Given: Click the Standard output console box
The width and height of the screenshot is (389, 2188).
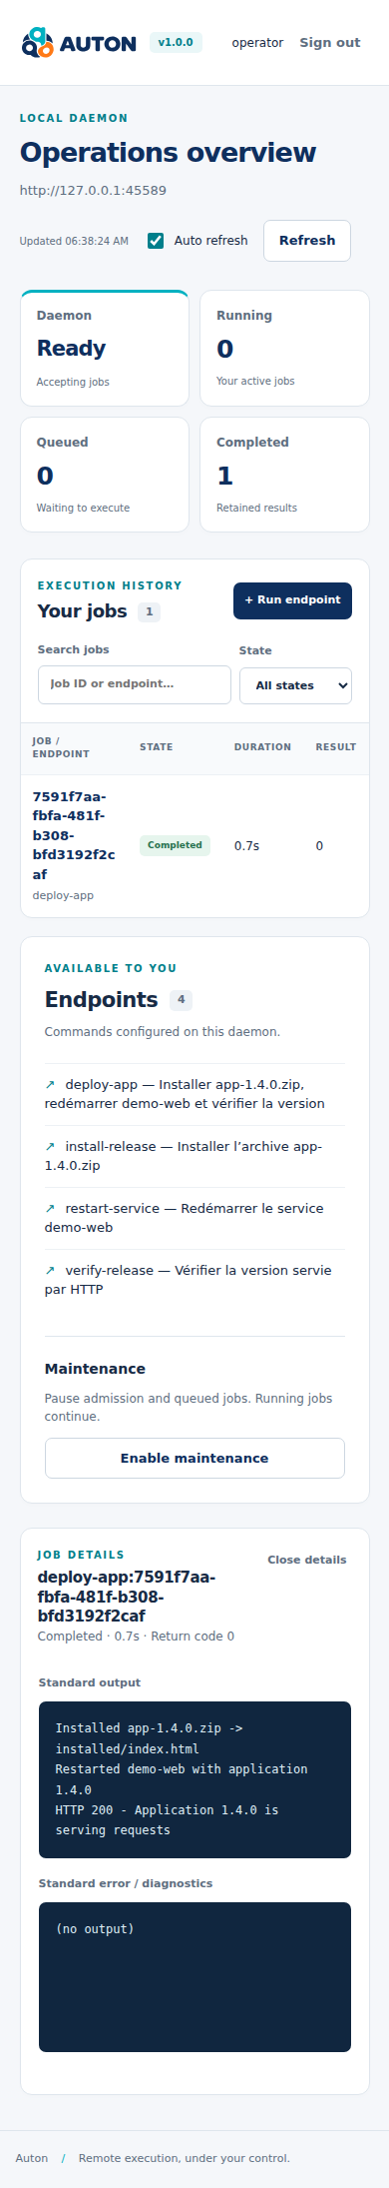Looking at the screenshot, I should click(x=194, y=1779).
